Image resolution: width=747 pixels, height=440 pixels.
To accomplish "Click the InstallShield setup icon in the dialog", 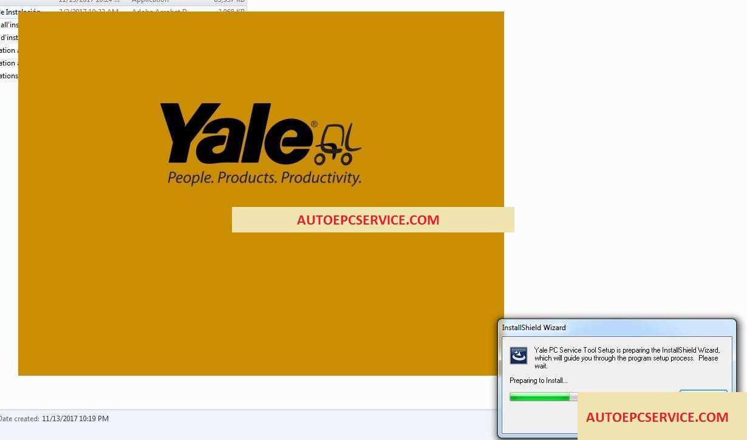I will pos(519,356).
